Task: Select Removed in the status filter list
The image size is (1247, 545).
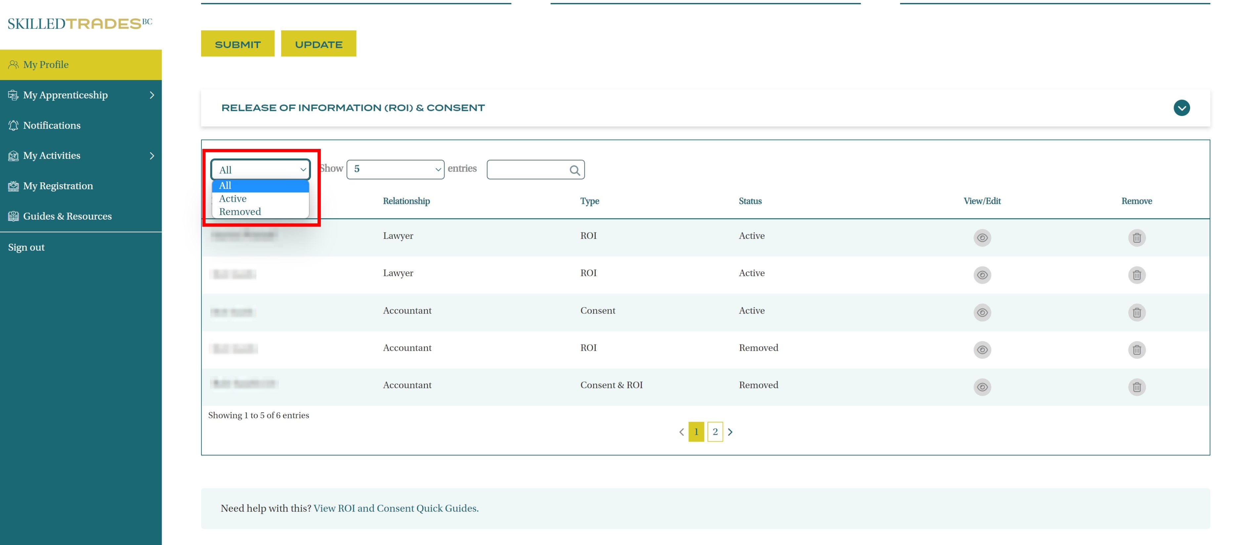Action: [x=239, y=212]
